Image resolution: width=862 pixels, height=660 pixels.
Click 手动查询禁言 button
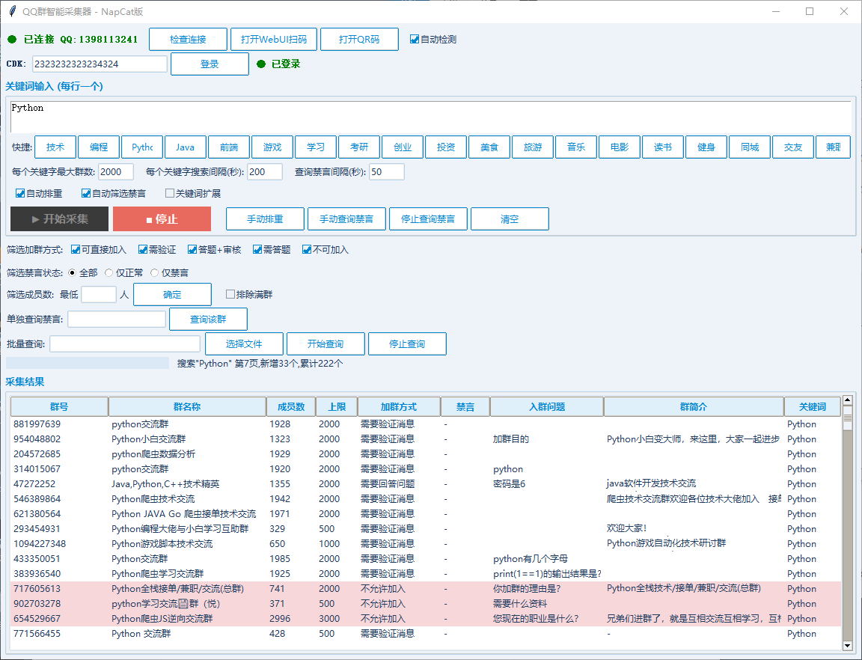[x=346, y=219]
